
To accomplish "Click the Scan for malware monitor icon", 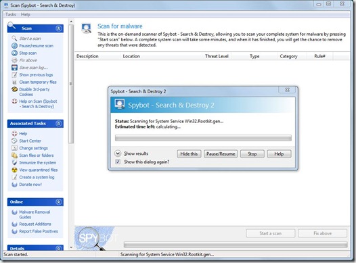I will click(x=87, y=28).
